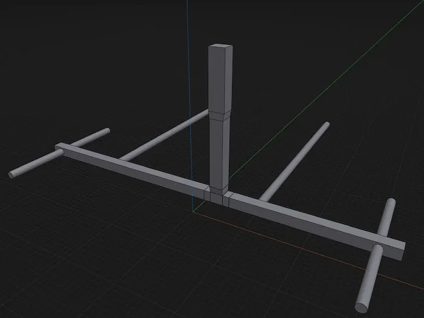Click the world origin where the axes meet
The height and width of the screenshot is (318, 424).
[x=194, y=211]
